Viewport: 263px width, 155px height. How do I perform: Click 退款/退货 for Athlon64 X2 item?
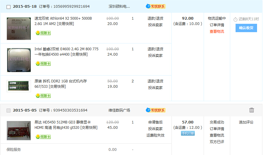[x=155, y=18]
